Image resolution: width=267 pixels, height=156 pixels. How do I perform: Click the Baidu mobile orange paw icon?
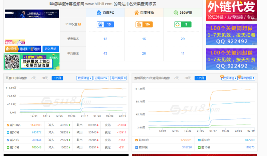pyautogui.click(x=137, y=13)
